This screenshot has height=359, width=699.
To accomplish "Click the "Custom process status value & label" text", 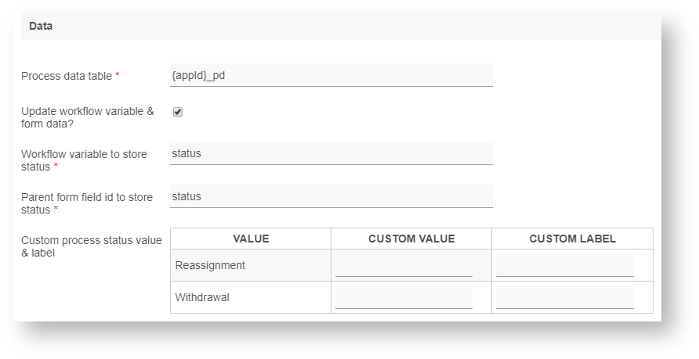I will click(x=91, y=246).
